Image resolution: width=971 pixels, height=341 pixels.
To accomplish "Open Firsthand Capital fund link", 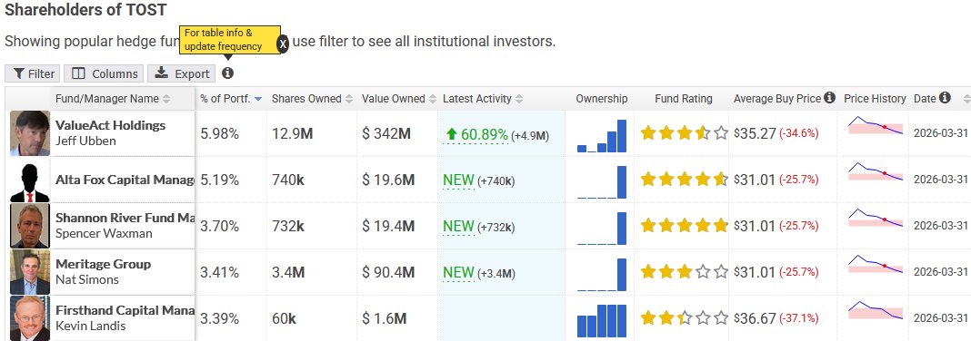I will [x=125, y=311].
